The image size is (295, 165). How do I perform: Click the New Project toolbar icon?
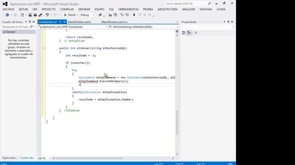click(x=22, y=15)
